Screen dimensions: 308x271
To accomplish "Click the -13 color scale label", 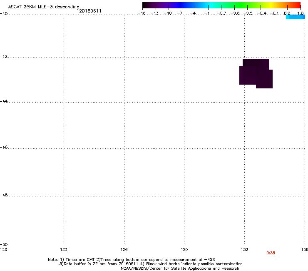I will 154,13.
